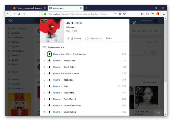Image resolution: width=172 pixels, height=121 pixels.
Task: Click the add playlist icon
Action: pyautogui.click(x=149, y=42)
